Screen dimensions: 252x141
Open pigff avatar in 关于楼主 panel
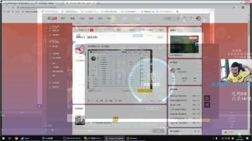173,70
